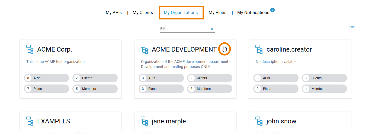Clear the filter with the X icon

click(x=212, y=29)
